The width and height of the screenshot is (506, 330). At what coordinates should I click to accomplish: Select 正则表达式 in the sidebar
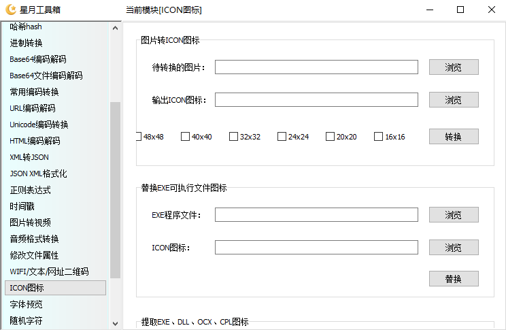pos(31,190)
